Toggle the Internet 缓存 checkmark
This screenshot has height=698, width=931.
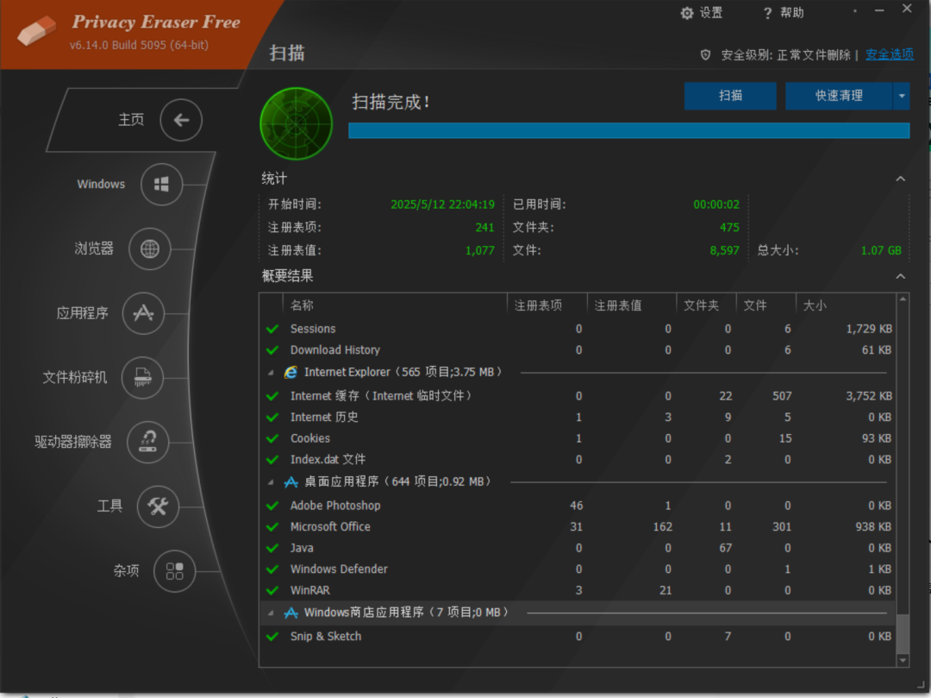pyautogui.click(x=272, y=396)
